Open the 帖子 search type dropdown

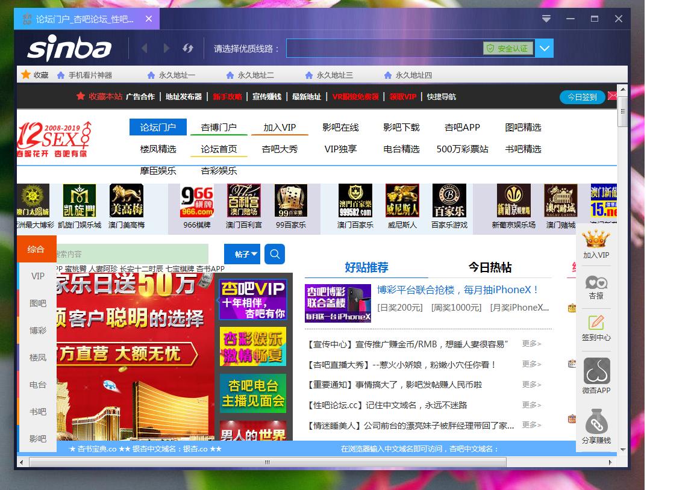(x=242, y=254)
